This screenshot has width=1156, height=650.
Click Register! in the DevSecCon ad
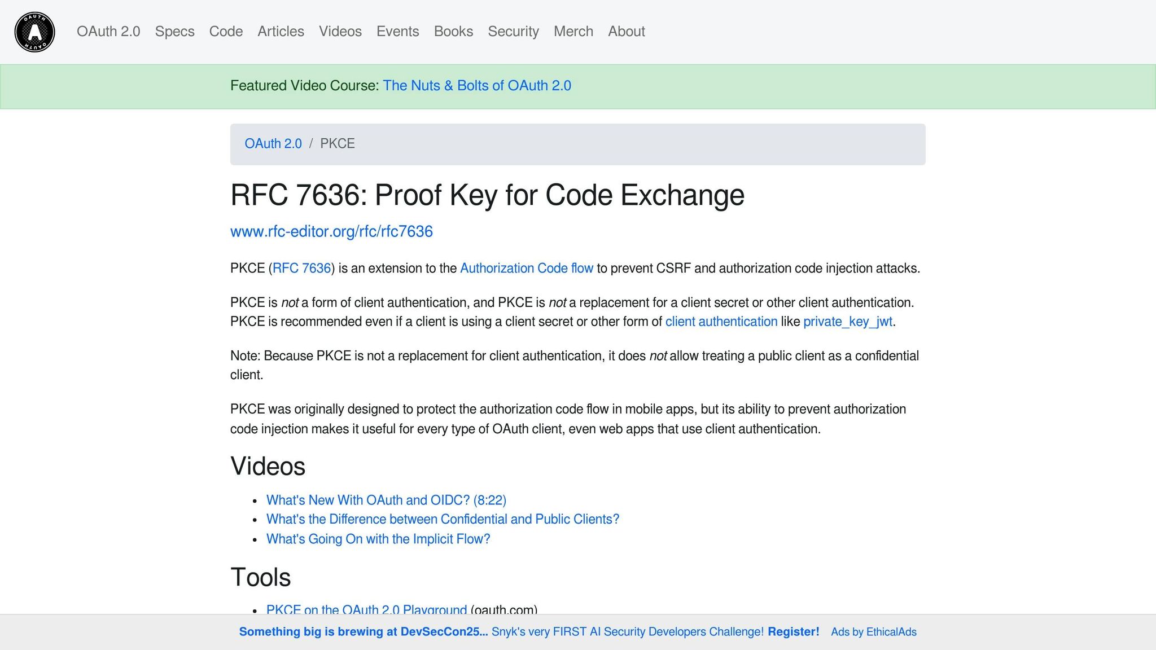coord(793,632)
